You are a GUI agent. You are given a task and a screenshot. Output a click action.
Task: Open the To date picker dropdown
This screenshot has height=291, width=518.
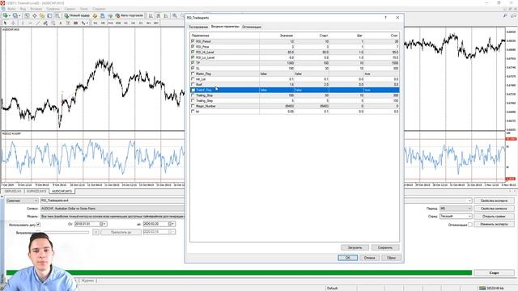(x=172, y=224)
